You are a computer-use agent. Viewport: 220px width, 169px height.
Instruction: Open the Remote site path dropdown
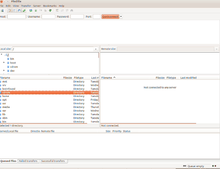217,49
